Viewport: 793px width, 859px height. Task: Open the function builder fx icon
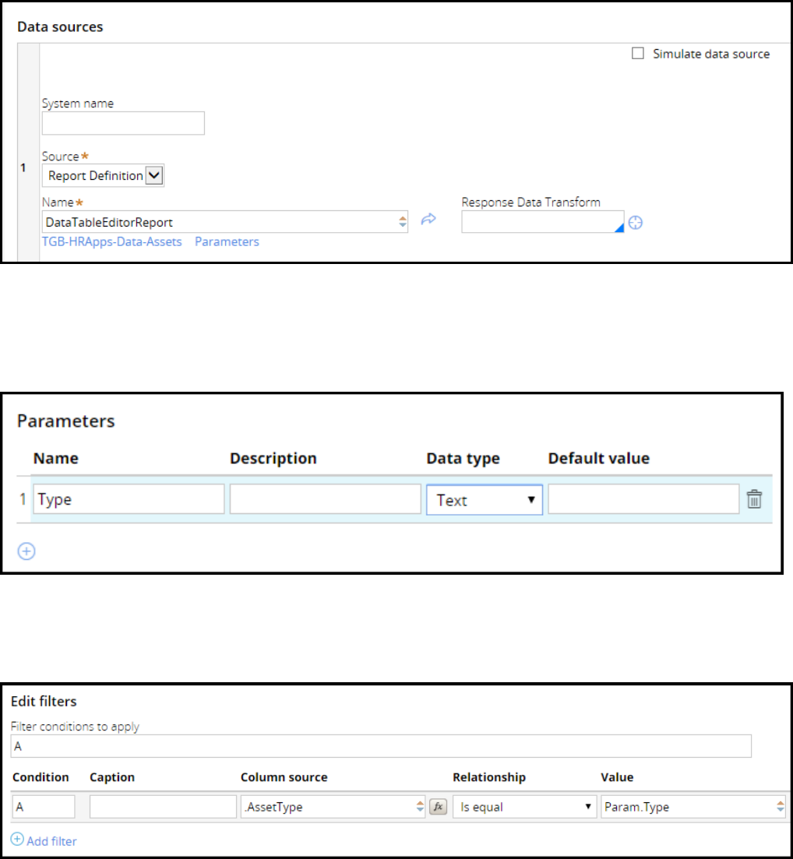pos(439,808)
